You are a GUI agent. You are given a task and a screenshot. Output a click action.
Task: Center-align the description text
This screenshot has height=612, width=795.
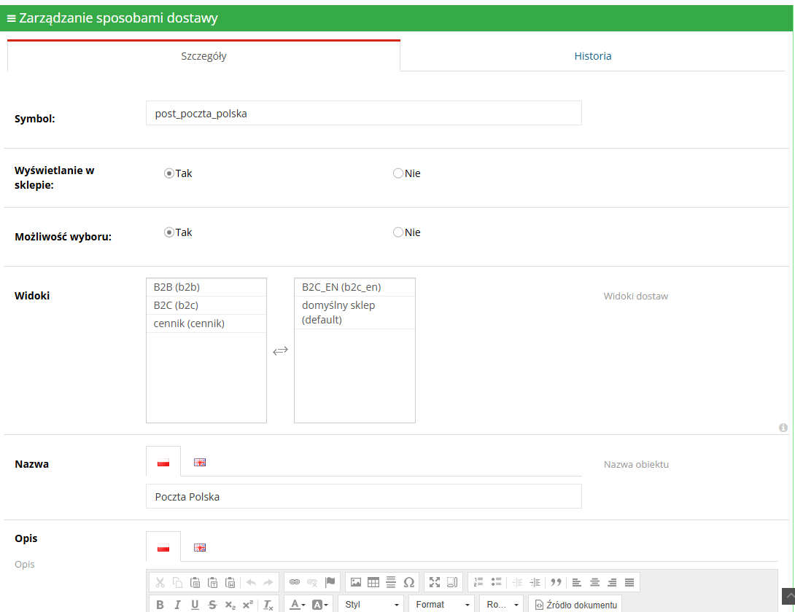tap(594, 582)
